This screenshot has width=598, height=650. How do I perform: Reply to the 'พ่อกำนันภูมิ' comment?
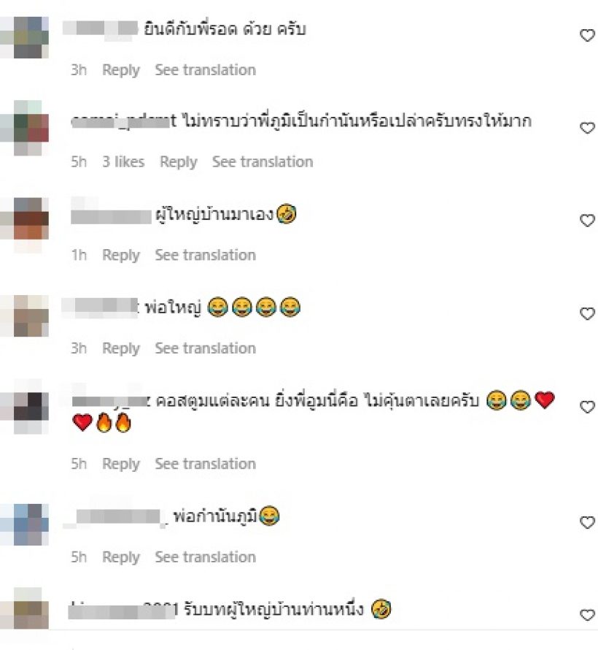click(121, 557)
